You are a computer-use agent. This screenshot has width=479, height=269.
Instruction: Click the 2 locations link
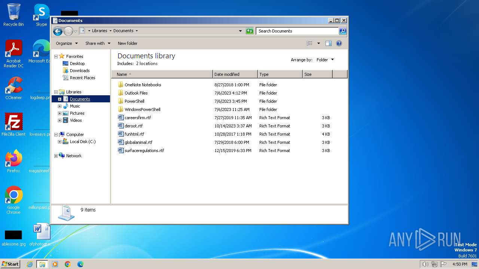click(147, 64)
